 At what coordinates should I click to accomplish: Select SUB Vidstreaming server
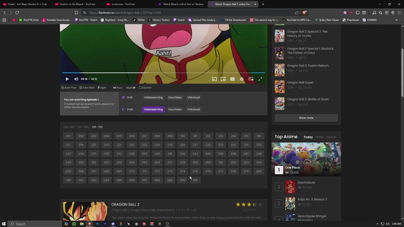pos(153,97)
